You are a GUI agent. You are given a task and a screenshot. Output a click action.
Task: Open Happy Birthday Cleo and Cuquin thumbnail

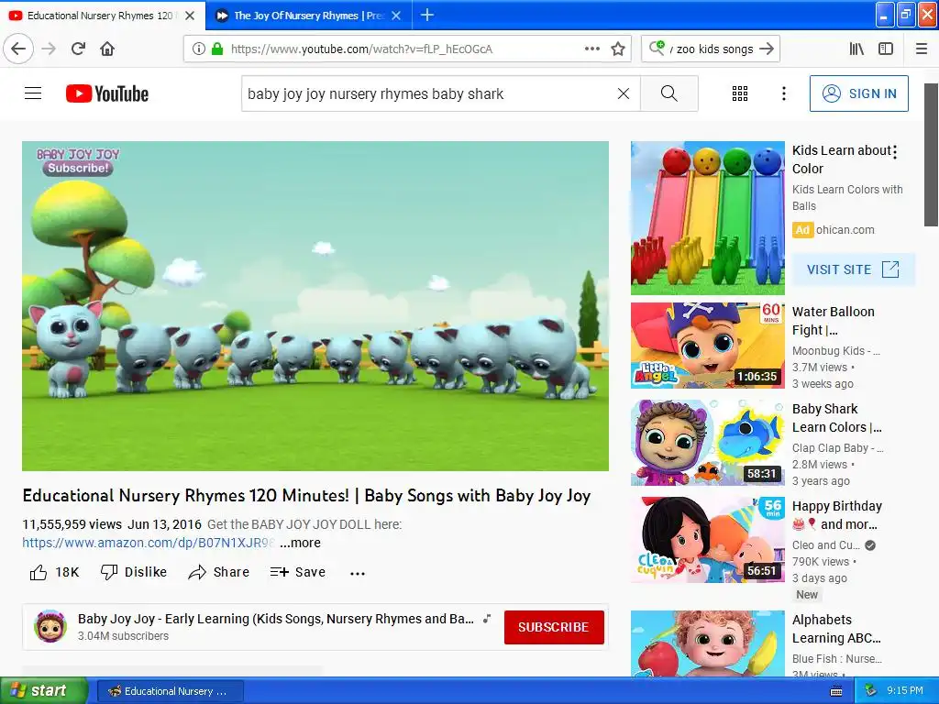click(708, 539)
